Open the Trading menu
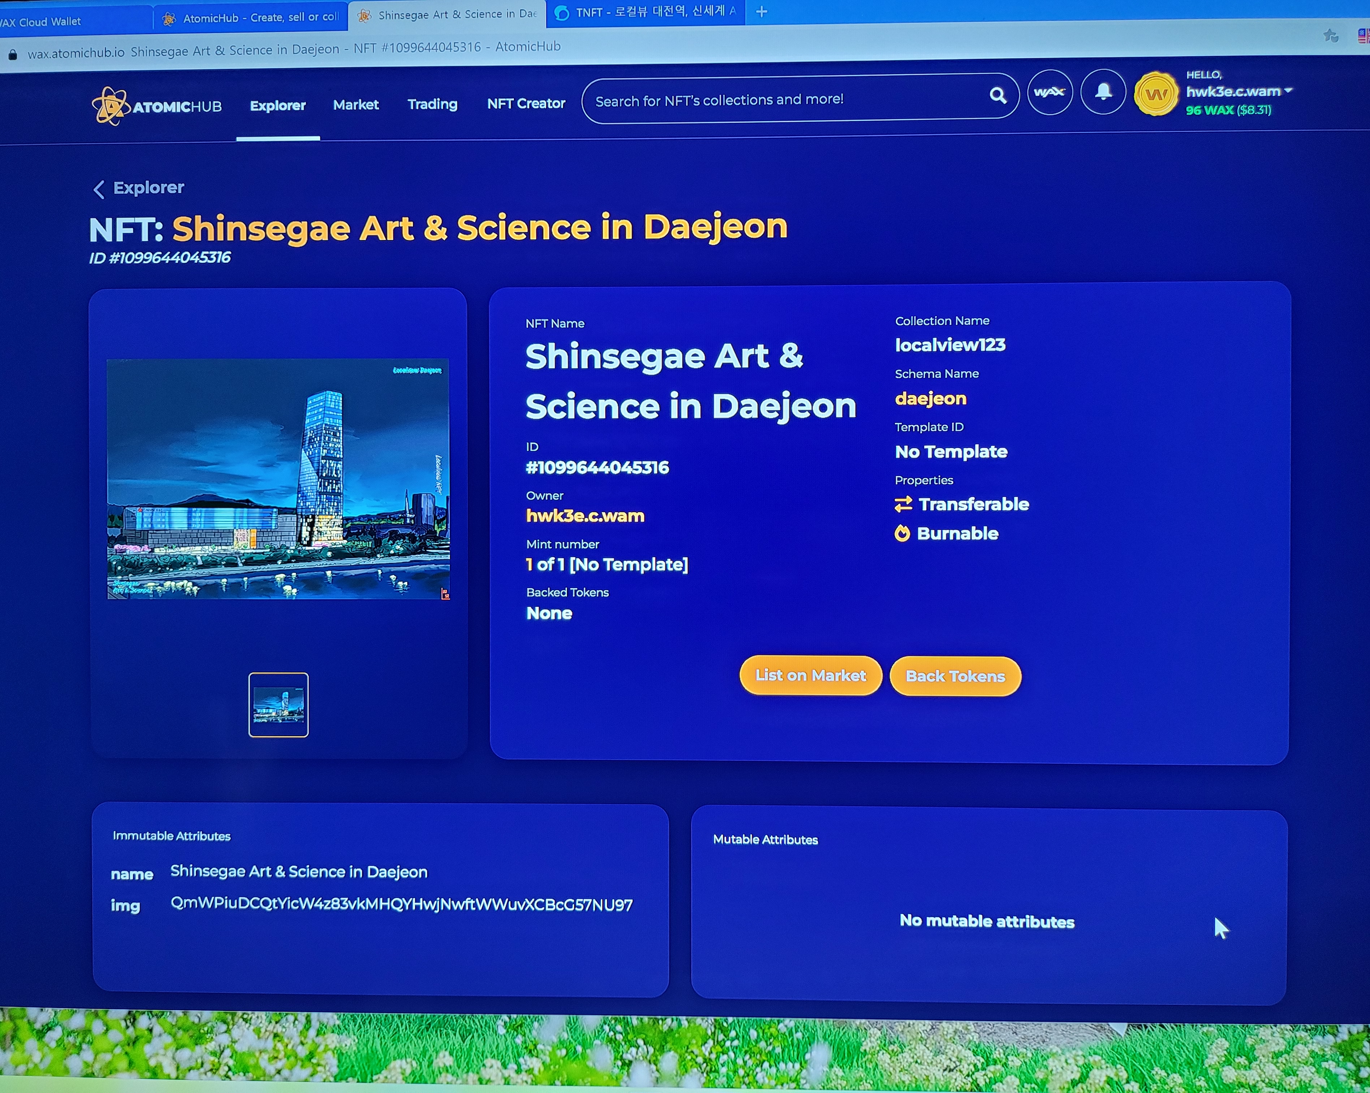Image resolution: width=1370 pixels, height=1093 pixels. click(x=432, y=104)
